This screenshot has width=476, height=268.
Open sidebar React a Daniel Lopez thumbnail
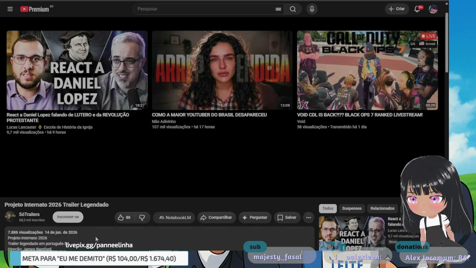352,233
